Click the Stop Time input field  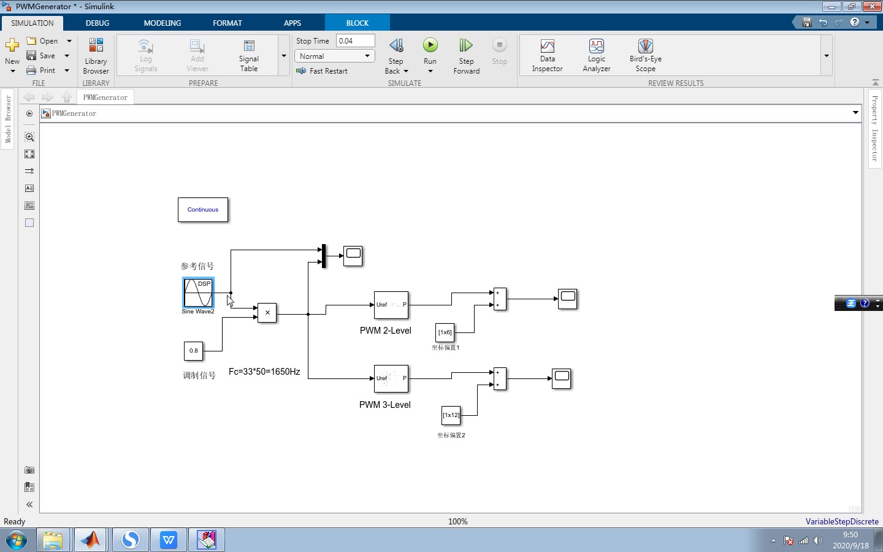point(355,40)
